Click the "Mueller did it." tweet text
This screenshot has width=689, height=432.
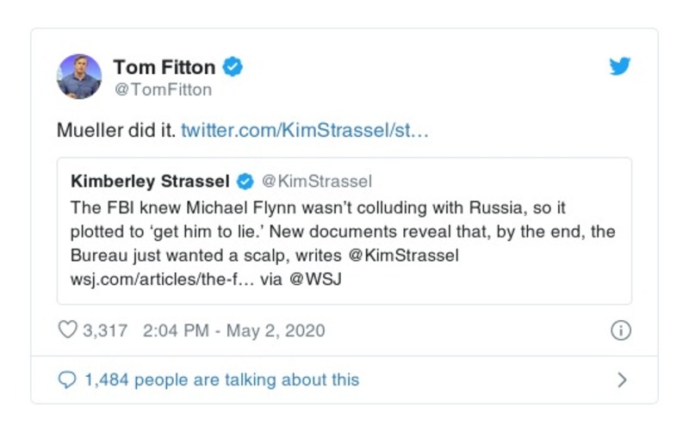click(x=115, y=131)
